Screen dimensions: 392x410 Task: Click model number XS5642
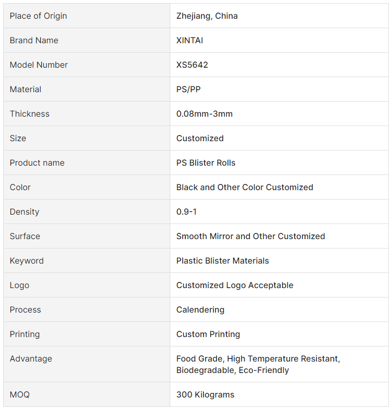click(192, 65)
